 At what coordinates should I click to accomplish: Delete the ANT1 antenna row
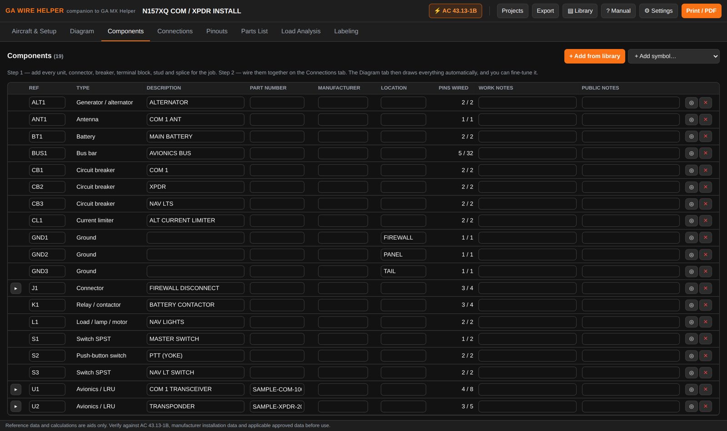[x=706, y=119]
